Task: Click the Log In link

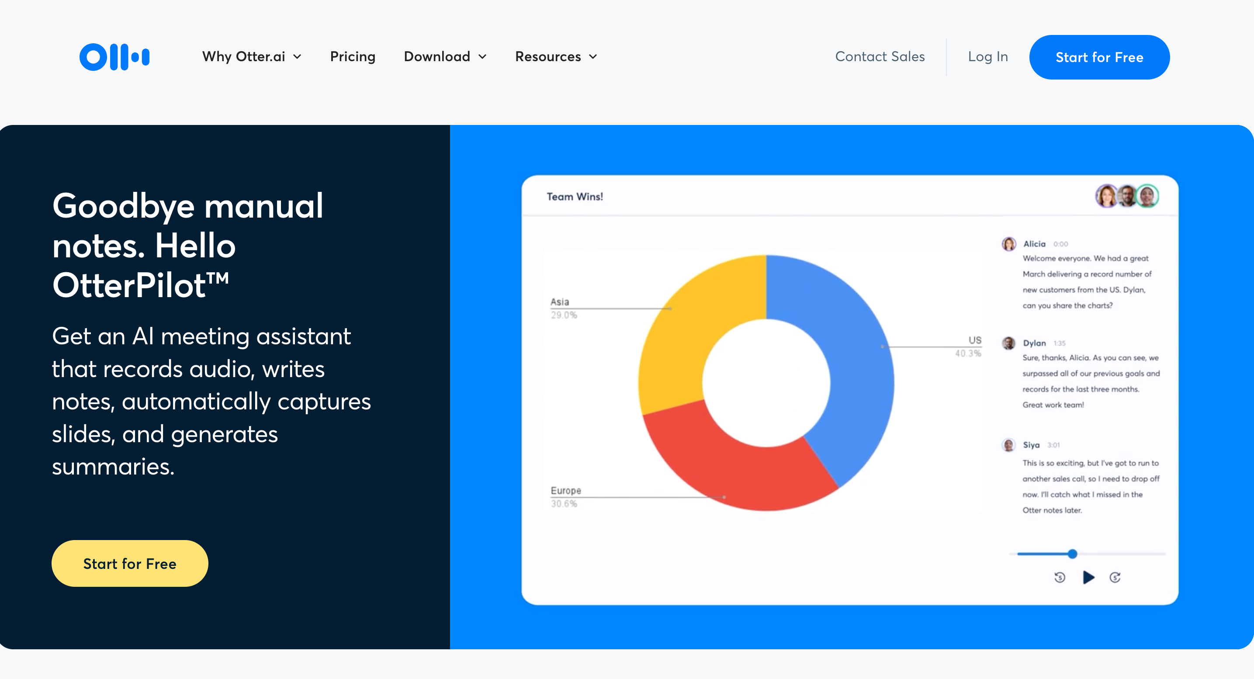Action: click(988, 57)
